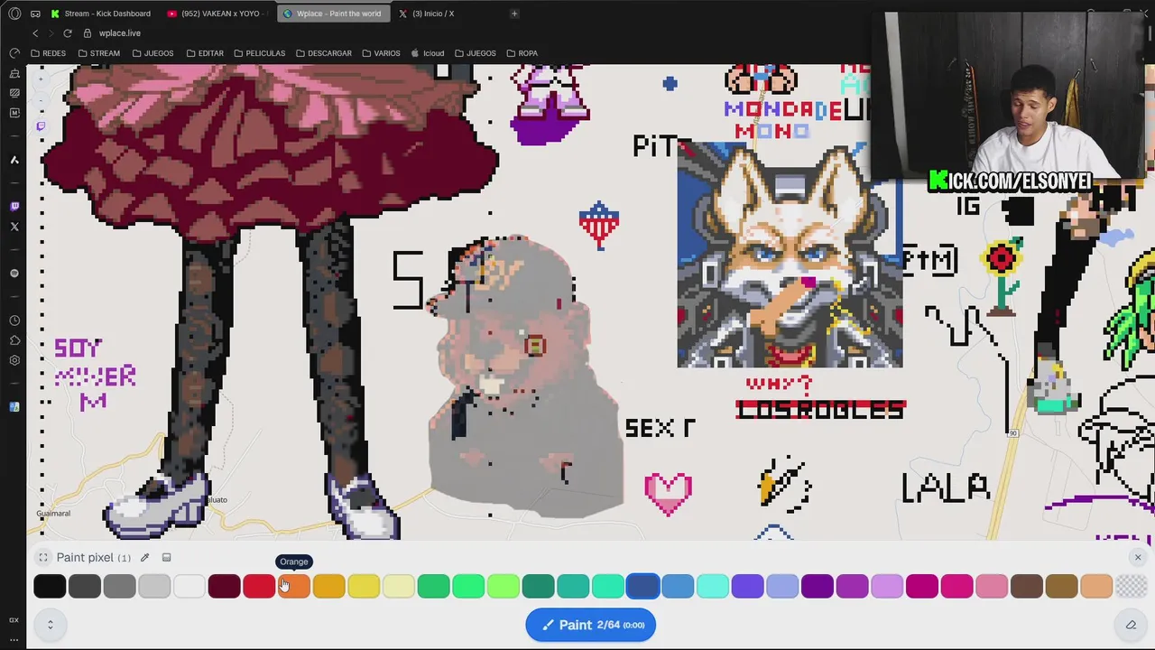This screenshot has width=1155, height=650.
Task: Open the X sidebar icon
Action: [14, 227]
